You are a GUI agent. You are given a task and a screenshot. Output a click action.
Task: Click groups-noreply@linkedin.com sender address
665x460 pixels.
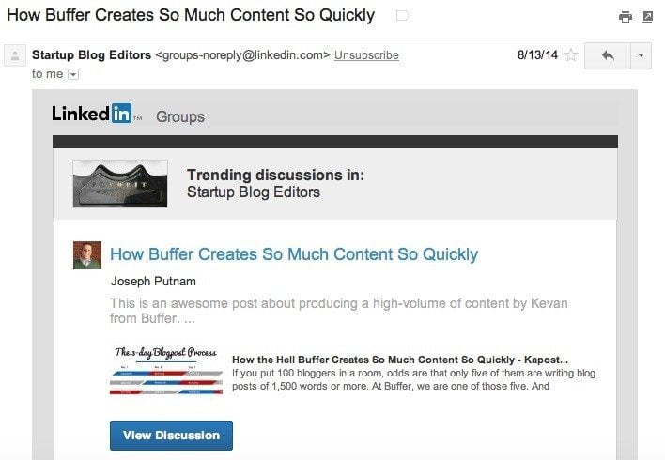[x=242, y=55]
